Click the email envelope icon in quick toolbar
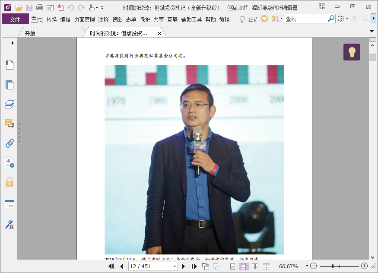378x273 pixels. pyautogui.click(x=50, y=8)
